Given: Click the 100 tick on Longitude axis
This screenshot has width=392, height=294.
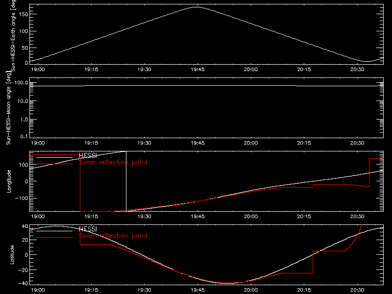Looking at the screenshot, I should [x=24, y=165].
